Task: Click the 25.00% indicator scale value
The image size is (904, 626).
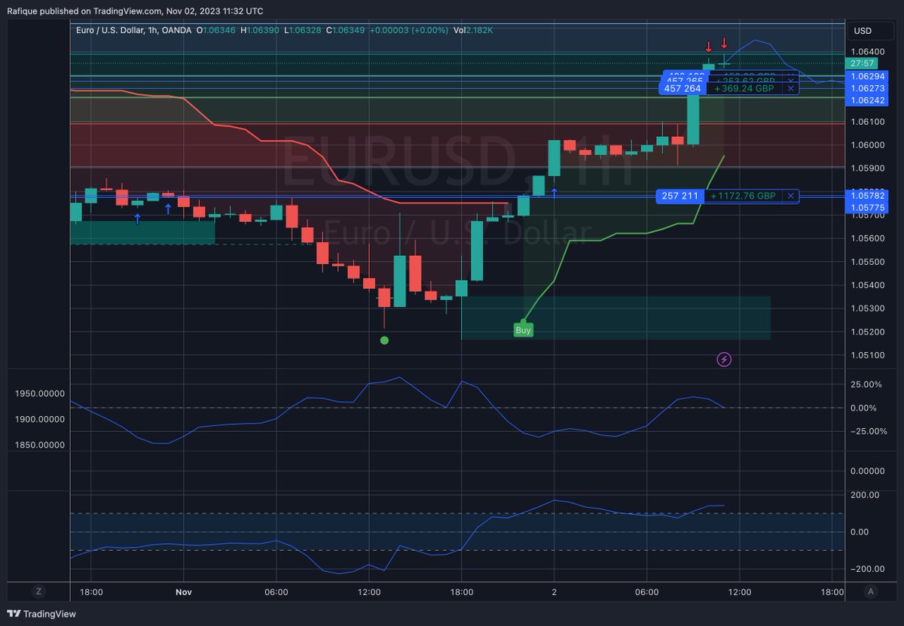Action: [865, 384]
